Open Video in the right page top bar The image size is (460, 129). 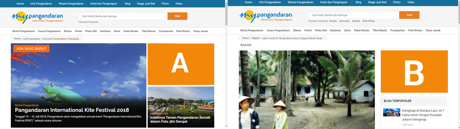pos(411,2)
